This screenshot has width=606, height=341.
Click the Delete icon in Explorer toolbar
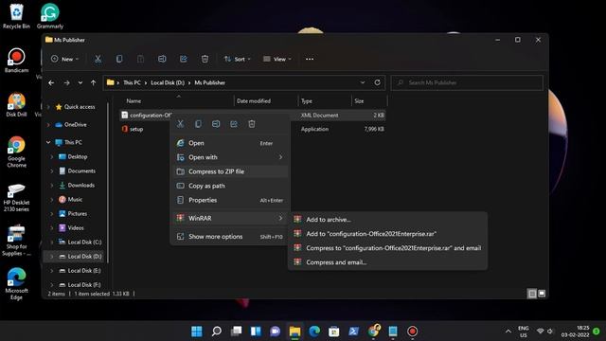pos(205,59)
